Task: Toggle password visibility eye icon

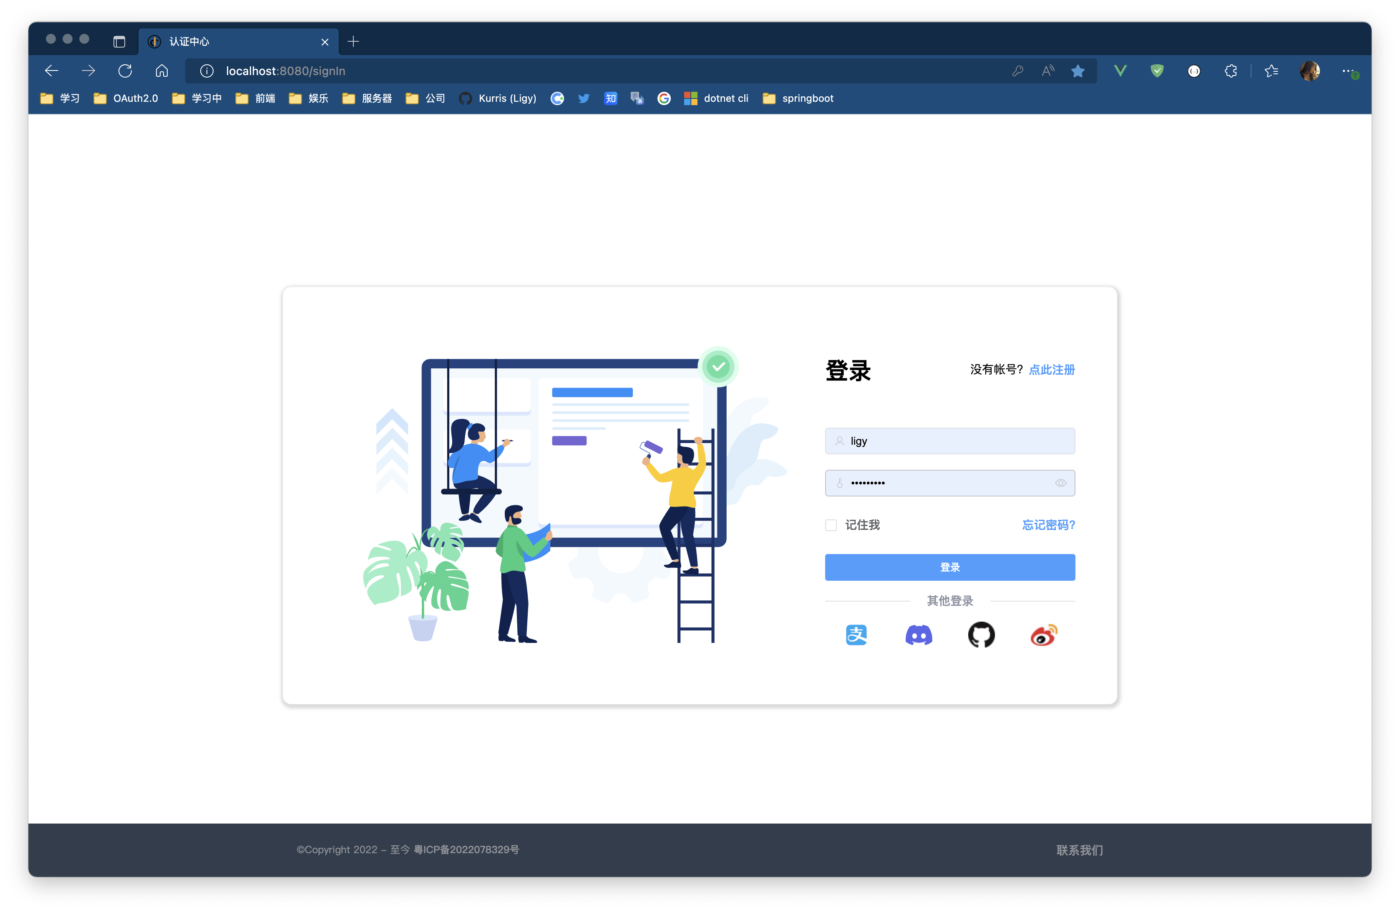Action: 1060,483
